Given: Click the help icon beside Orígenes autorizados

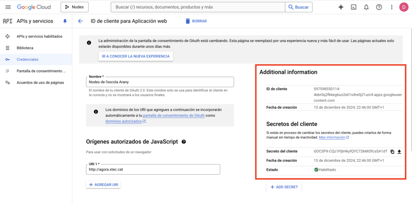Looking at the screenshot, I should (184, 142).
